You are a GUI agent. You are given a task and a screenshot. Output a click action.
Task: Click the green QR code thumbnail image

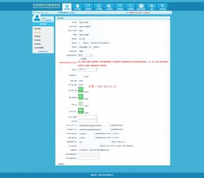tap(81, 111)
